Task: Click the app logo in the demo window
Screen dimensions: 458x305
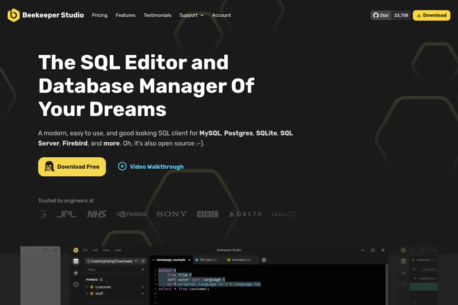Action: (76, 250)
